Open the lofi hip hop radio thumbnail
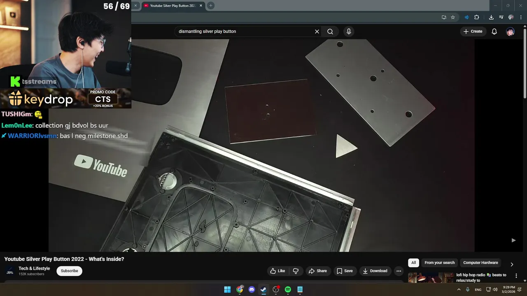 click(431, 277)
